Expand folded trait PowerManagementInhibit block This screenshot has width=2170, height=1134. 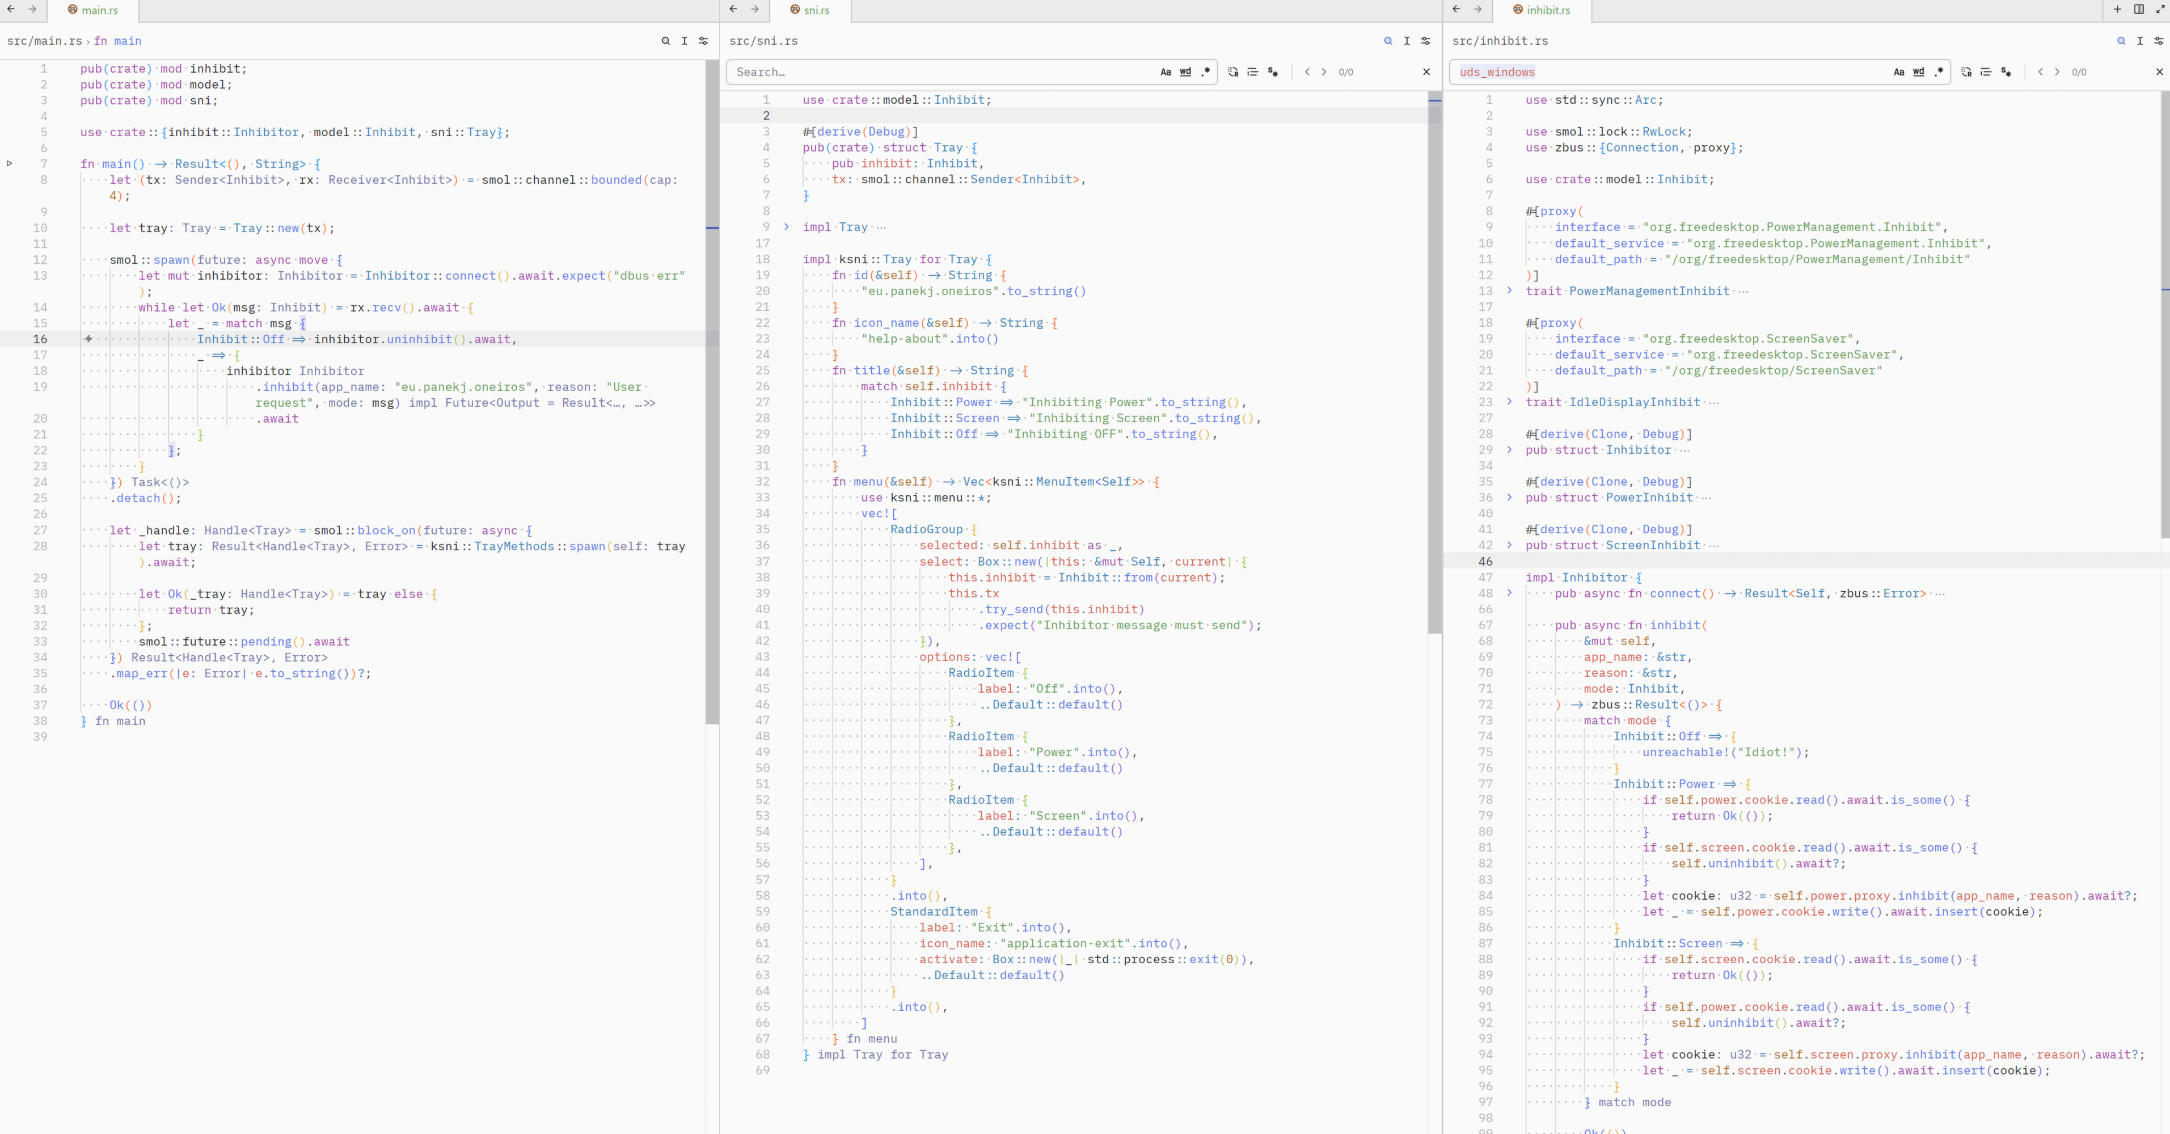(x=1509, y=290)
